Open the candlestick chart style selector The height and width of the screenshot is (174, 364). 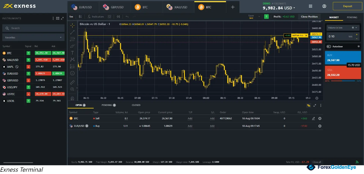(80, 17)
